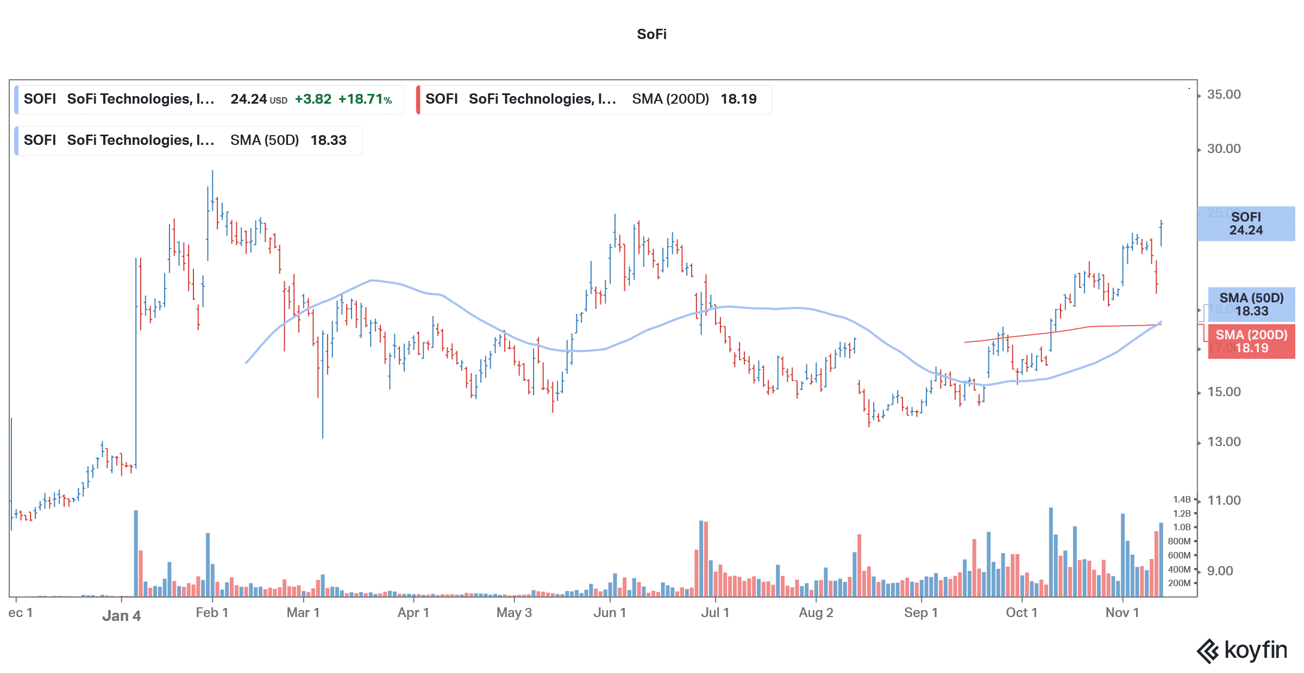The image size is (1304, 673).
Task: Select the SMA (50D) legend box
Action: click(188, 141)
